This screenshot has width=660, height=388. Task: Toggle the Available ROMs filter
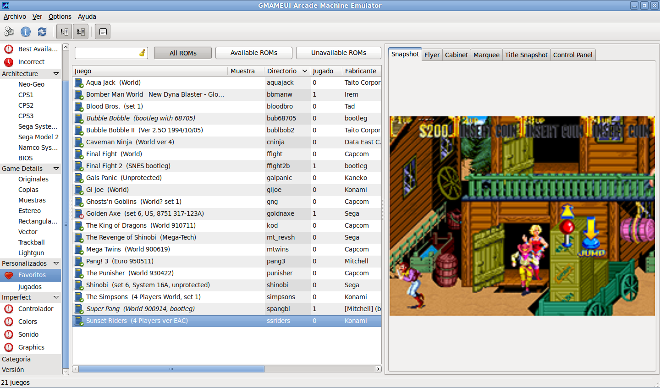(254, 53)
